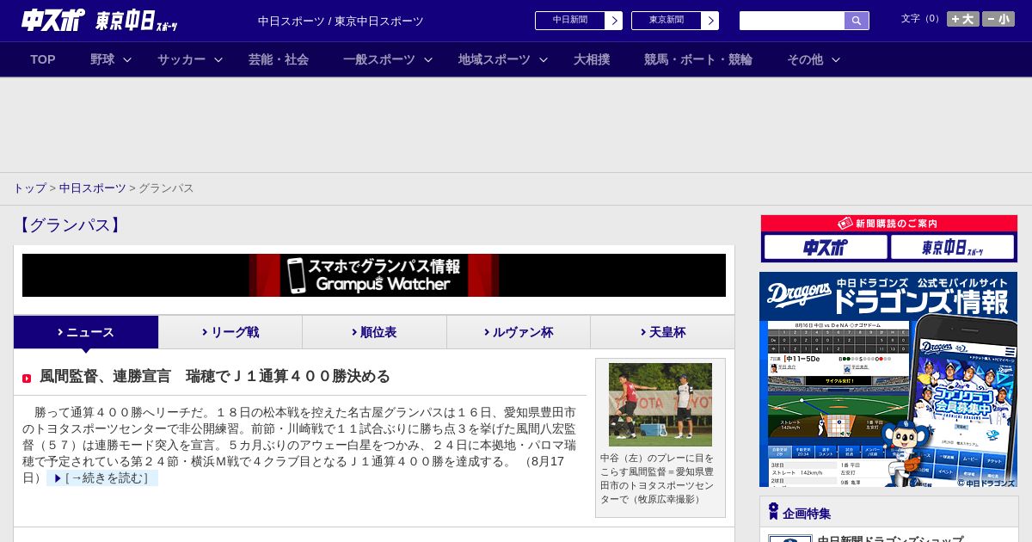Open the training photo thumbnail
The height and width of the screenshot is (542, 1032).
(660, 404)
